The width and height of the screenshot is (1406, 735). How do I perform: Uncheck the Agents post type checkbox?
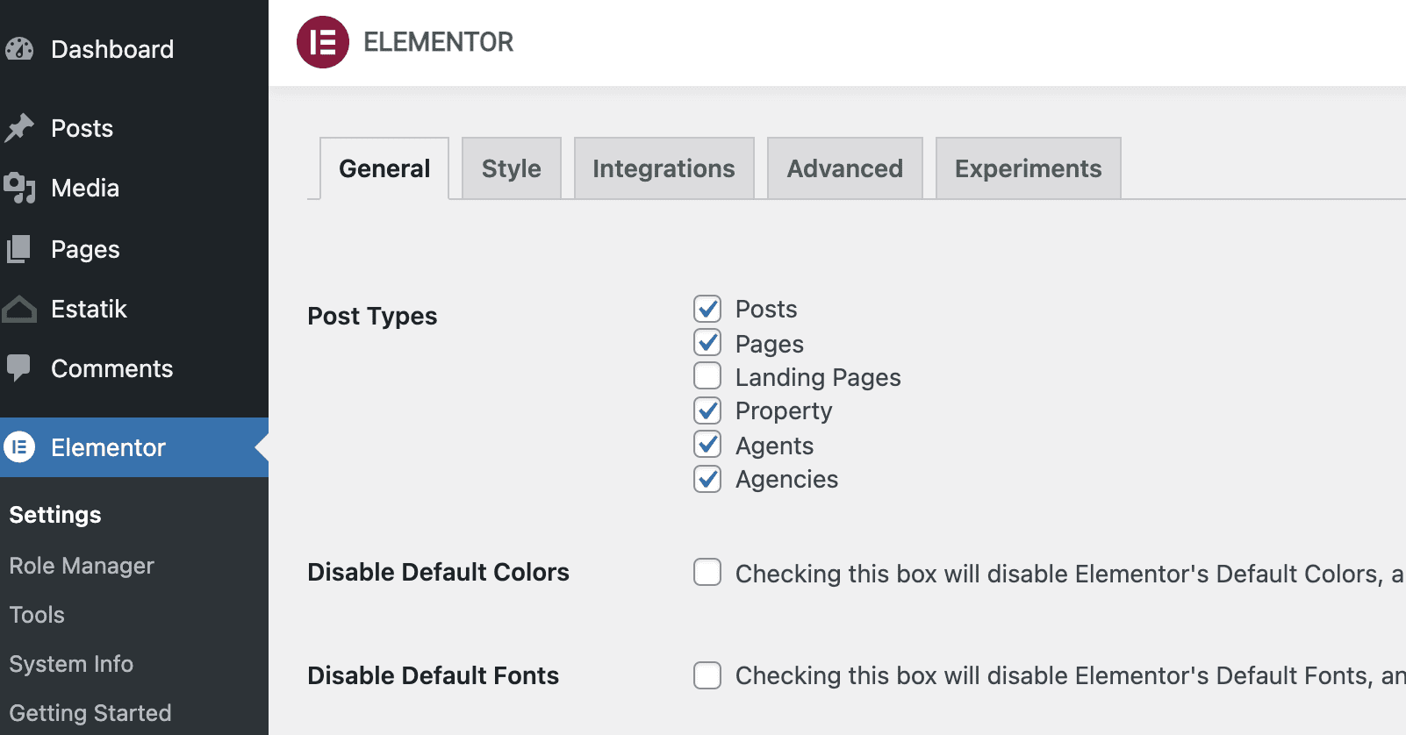pyautogui.click(x=707, y=444)
